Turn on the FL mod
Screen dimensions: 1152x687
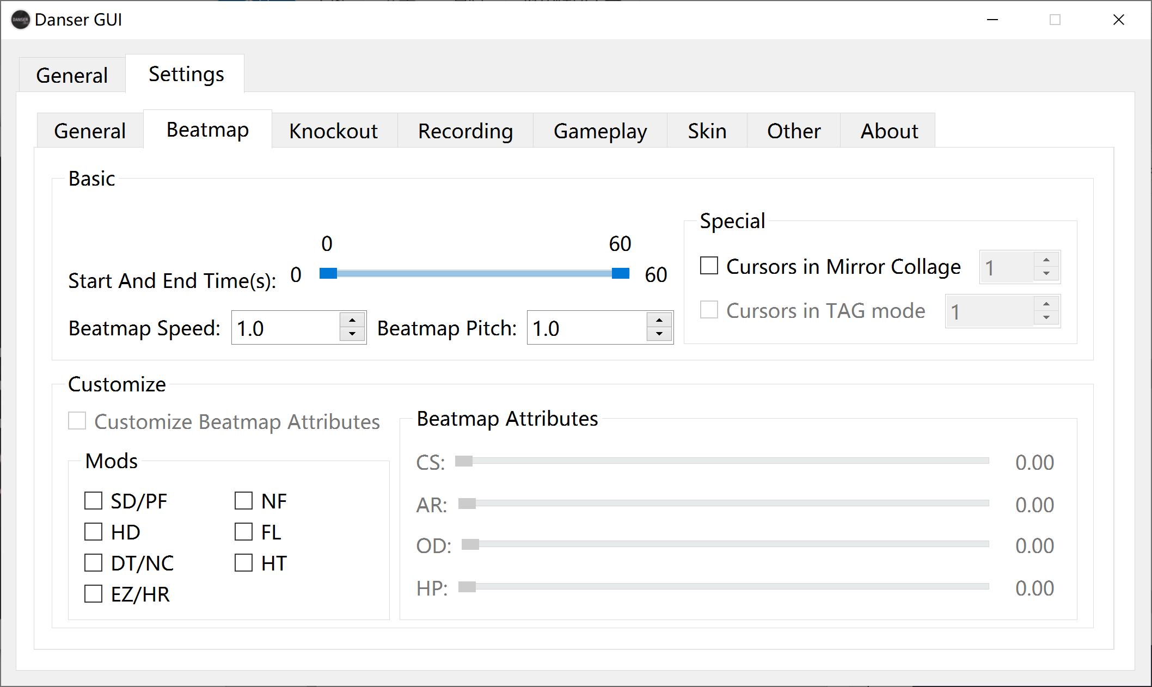point(243,531)
